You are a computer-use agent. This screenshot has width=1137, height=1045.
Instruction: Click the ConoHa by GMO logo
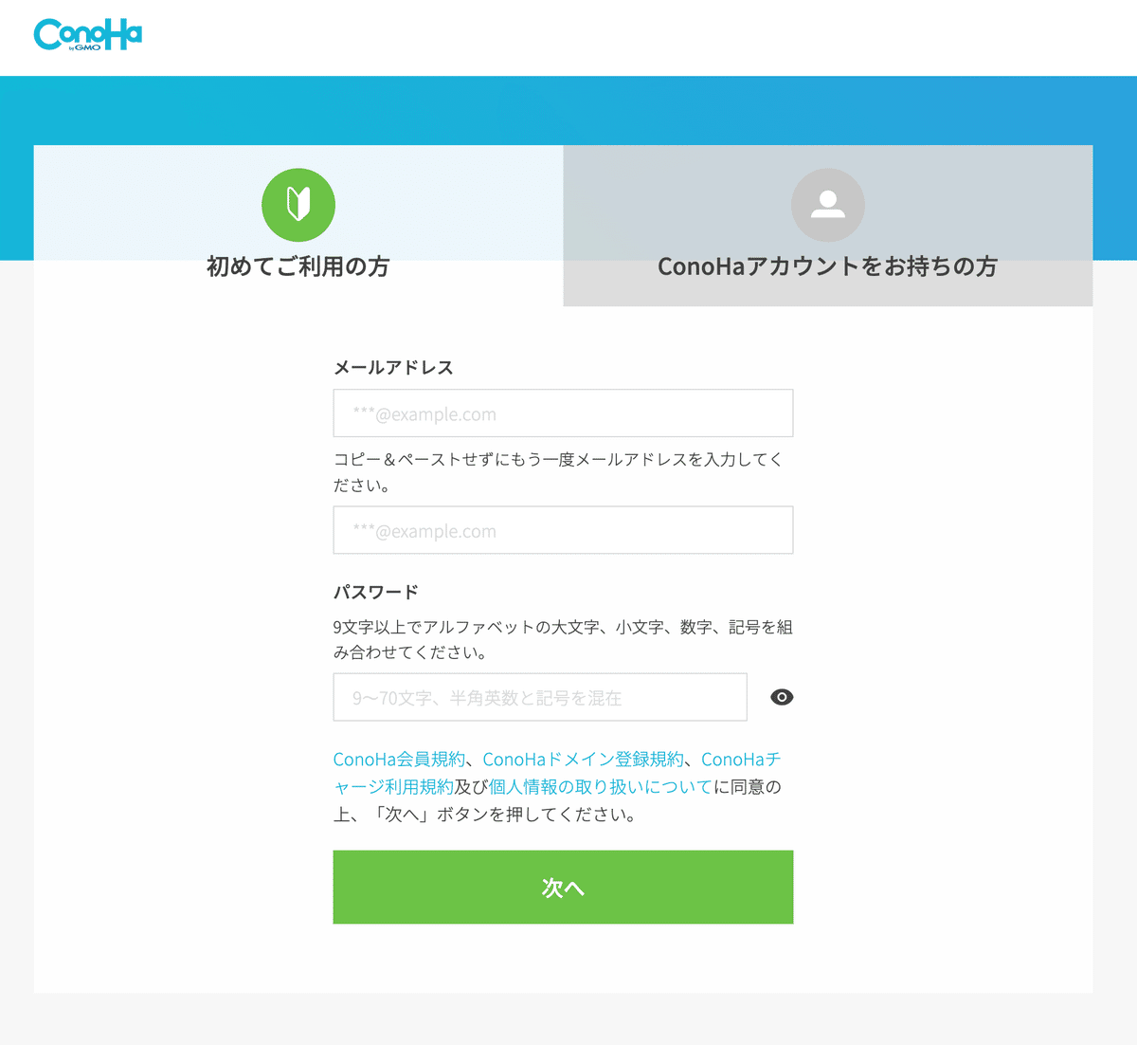88,35
